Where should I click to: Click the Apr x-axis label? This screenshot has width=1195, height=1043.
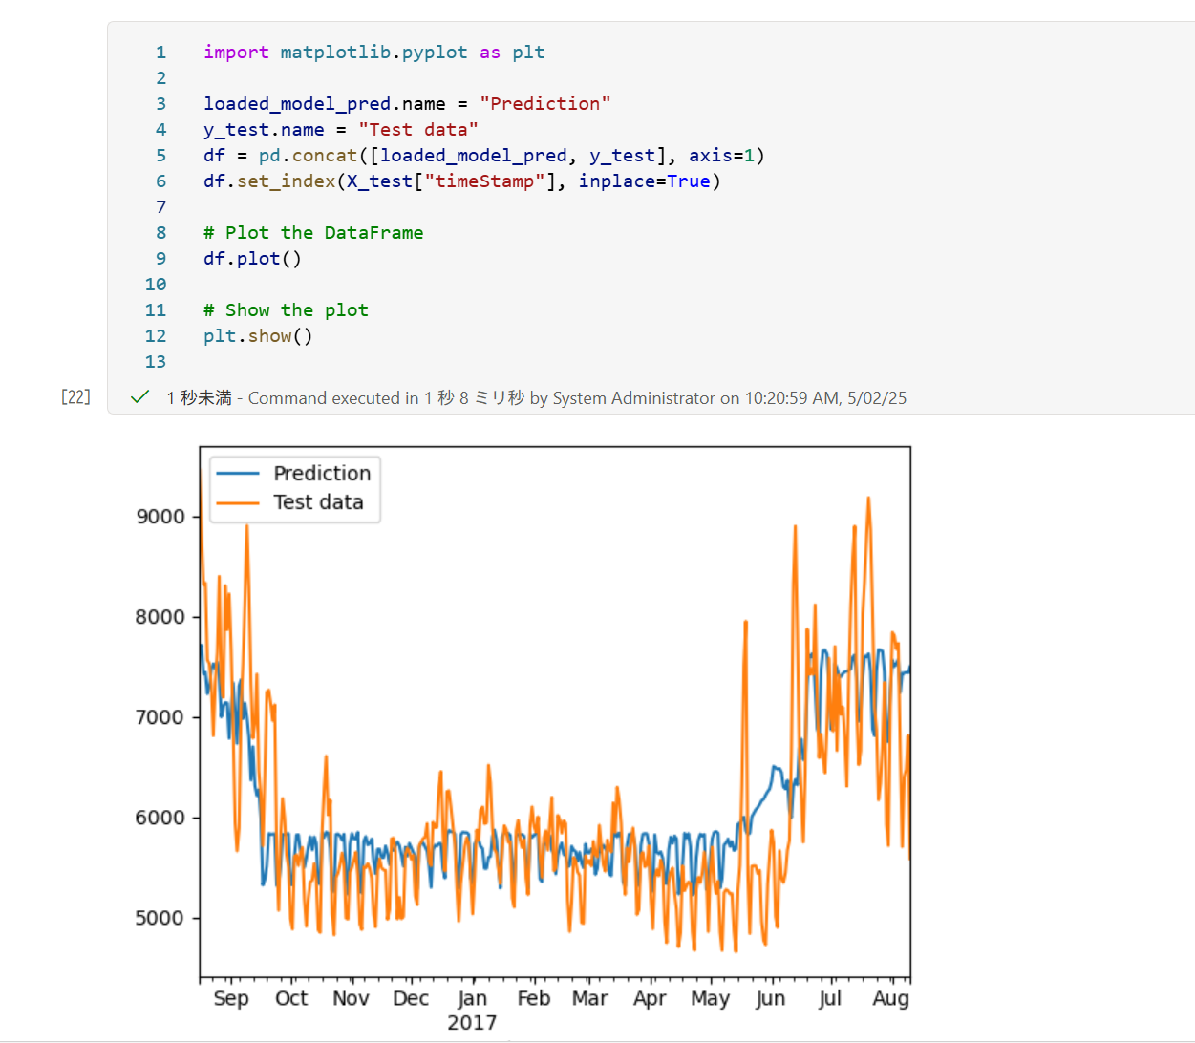pyautogui.click(x=650, y=999)
